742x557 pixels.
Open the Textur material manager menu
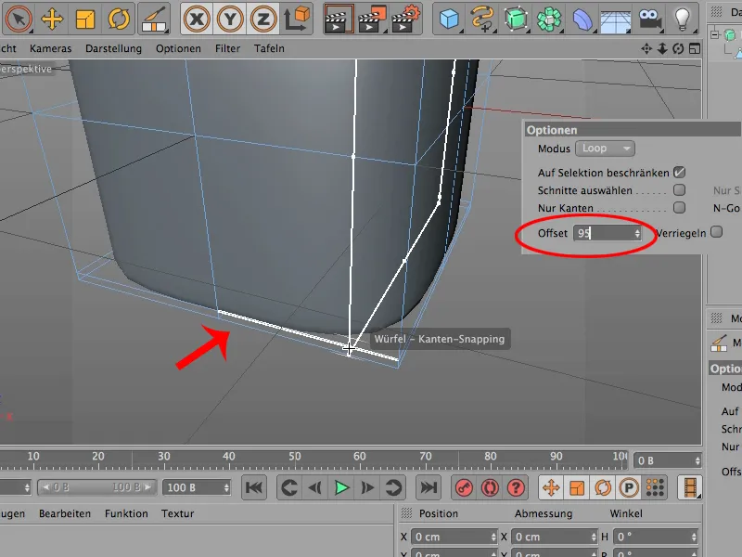177,513
